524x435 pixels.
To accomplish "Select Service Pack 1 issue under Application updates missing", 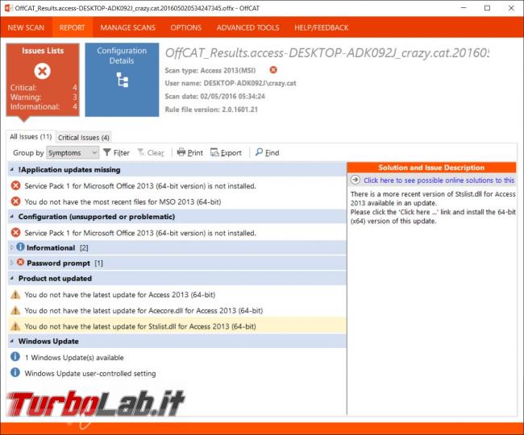I will (177, 186).
